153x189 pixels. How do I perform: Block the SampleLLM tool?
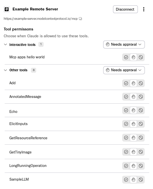pos(141,180)
